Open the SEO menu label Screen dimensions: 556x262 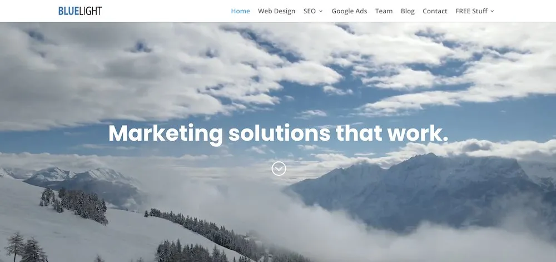[x=310, y=11]
